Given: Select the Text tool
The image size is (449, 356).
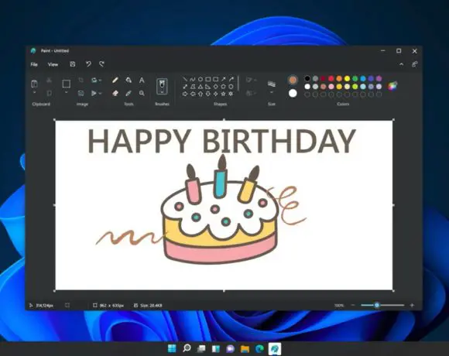Looking at the screenshot, I should 142,80.
